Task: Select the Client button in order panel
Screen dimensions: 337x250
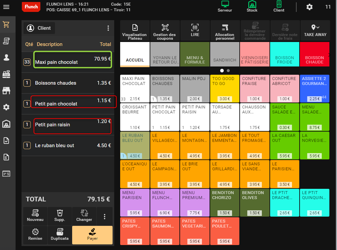Action: pyautogui.click(x=39, y=28)
